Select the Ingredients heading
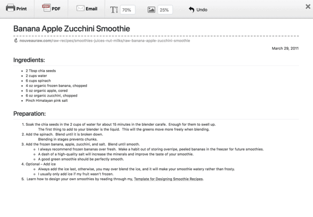 click(29, 60)
